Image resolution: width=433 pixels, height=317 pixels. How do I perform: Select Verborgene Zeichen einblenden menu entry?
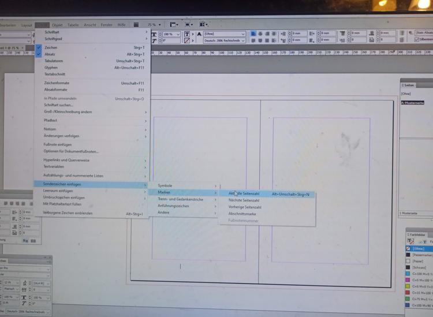coord(91,213)
